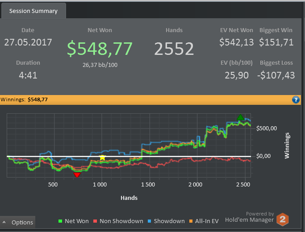Image resolution: width=305 pixels, height=232 pixels.
Task: Click the Options button label
Action: [22, 222]
